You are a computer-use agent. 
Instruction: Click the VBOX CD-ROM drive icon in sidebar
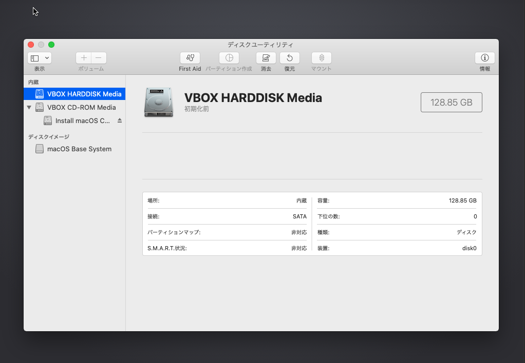pyautogui.click(x=40, y=107)
